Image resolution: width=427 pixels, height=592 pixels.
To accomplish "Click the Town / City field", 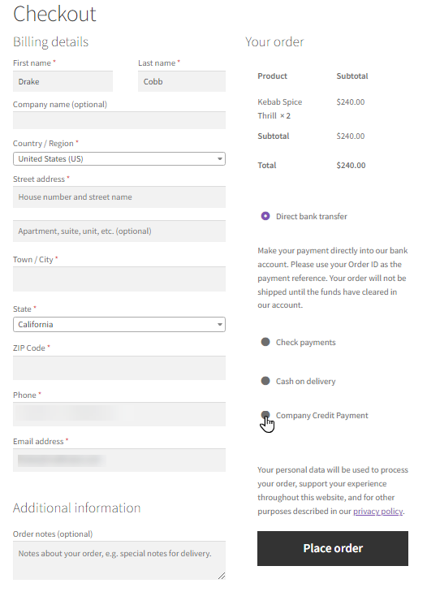I will tap(119, 279).
